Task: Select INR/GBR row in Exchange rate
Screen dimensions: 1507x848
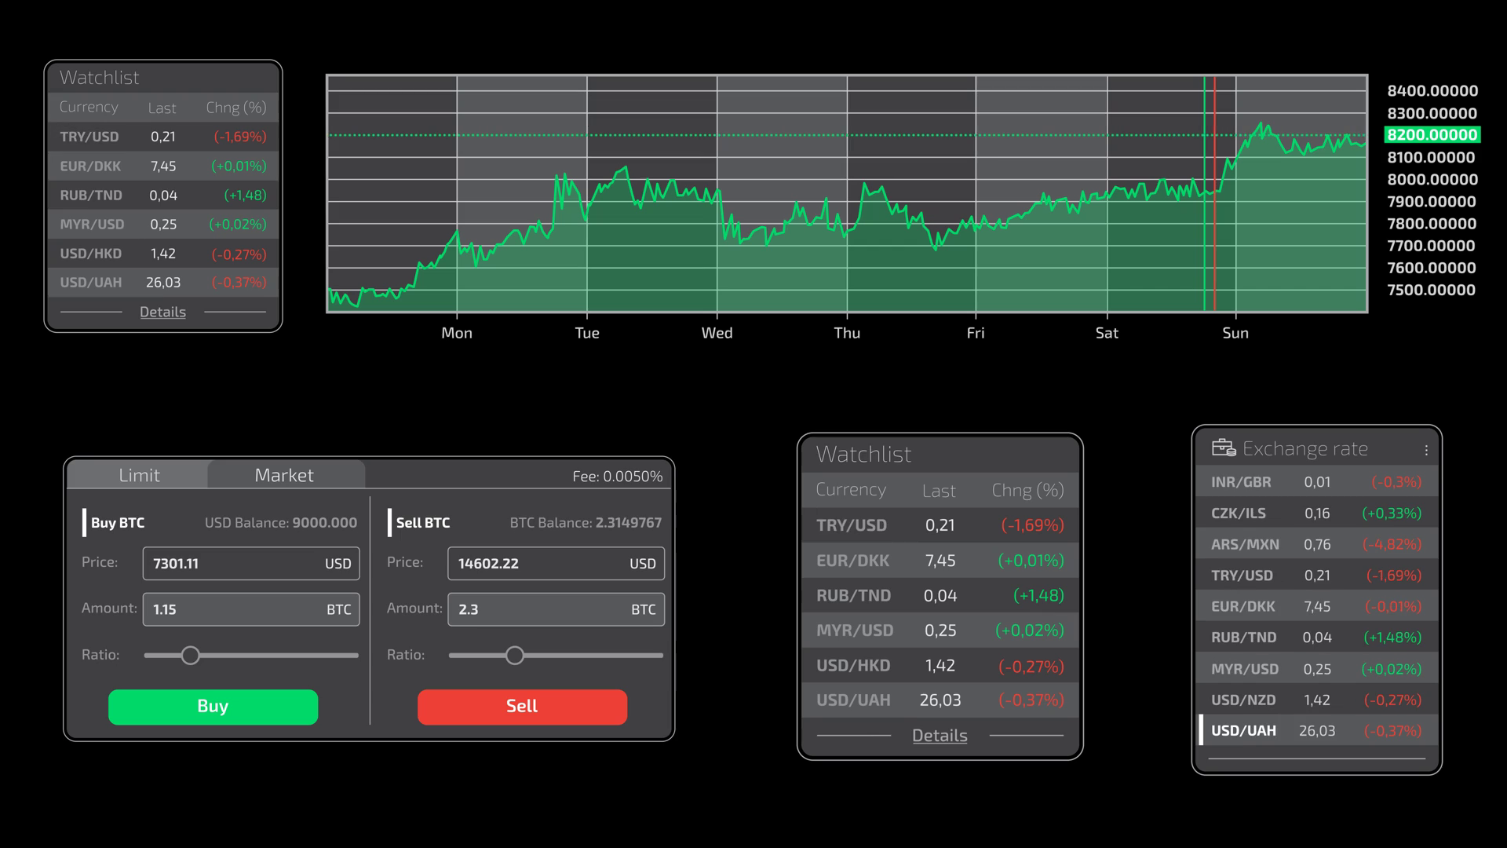Action: [1317, 482]
